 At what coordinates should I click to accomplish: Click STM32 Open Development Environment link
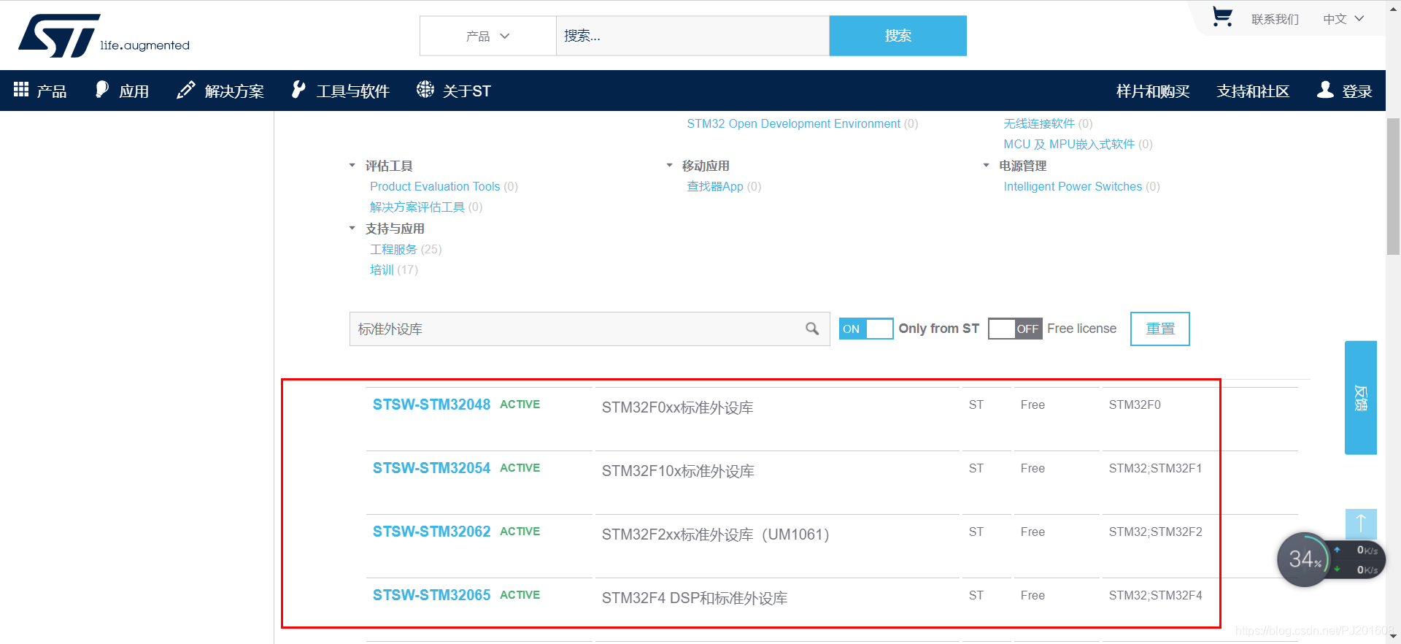[793, 123]
